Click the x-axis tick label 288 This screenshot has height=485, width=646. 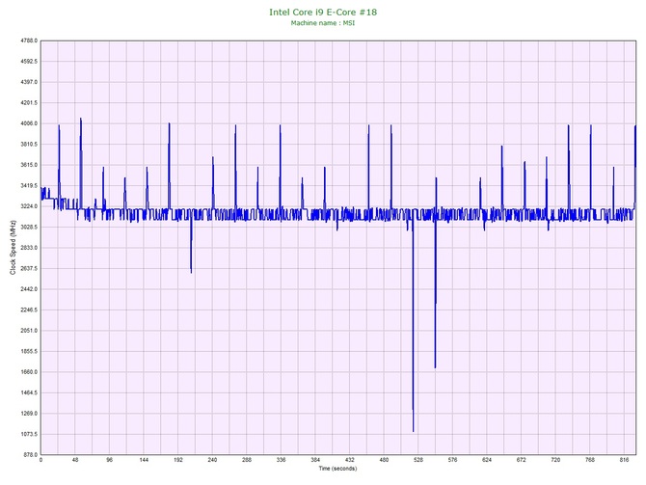(x=247, y=460)
